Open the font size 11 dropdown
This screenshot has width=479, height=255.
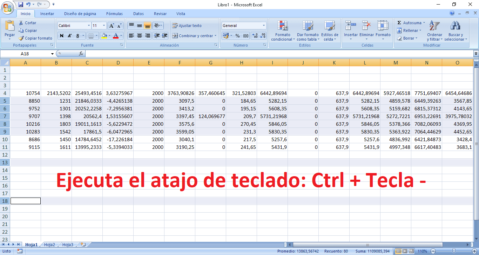pos(104,26)
